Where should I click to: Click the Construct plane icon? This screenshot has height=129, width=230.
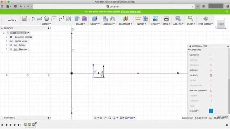tap(125, 19)
